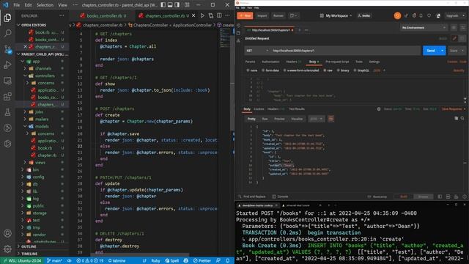Screen dimensions: 469x264
Task: Open the response Cookies tab
Action: click(x=259, y=109)
